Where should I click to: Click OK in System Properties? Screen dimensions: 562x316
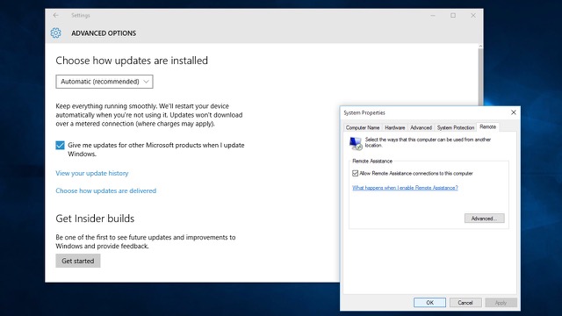[429, 302]
